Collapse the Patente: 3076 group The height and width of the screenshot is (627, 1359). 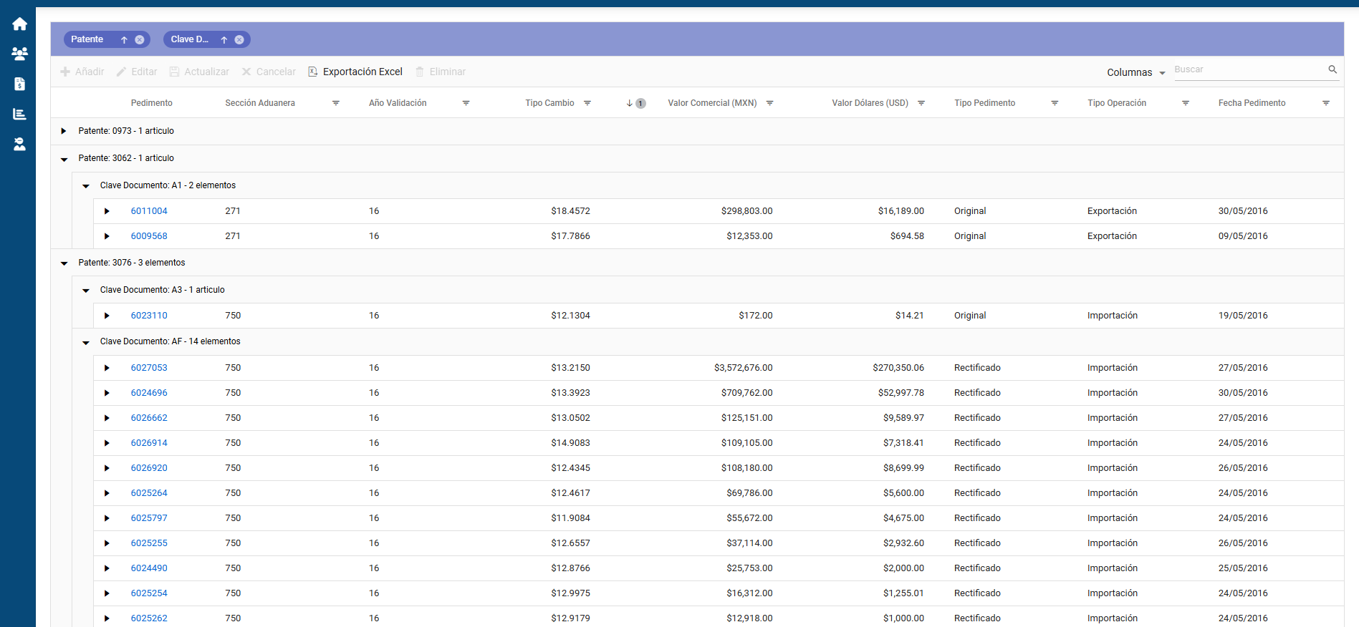click(x=64, y=263)
